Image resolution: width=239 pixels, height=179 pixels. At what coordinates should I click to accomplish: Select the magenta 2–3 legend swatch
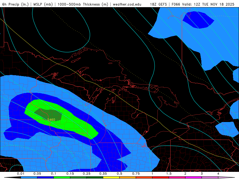(x=194, y=178)
